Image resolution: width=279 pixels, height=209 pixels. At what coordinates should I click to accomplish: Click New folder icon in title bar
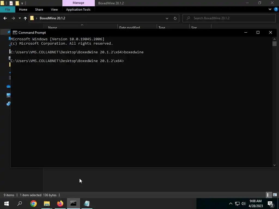pyautogui.click(x=17, y=3)
